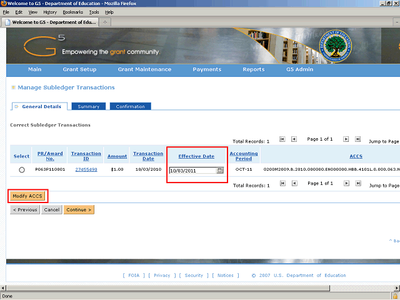Open the Payments menu
400x300 pixels.
coord(207,69)
